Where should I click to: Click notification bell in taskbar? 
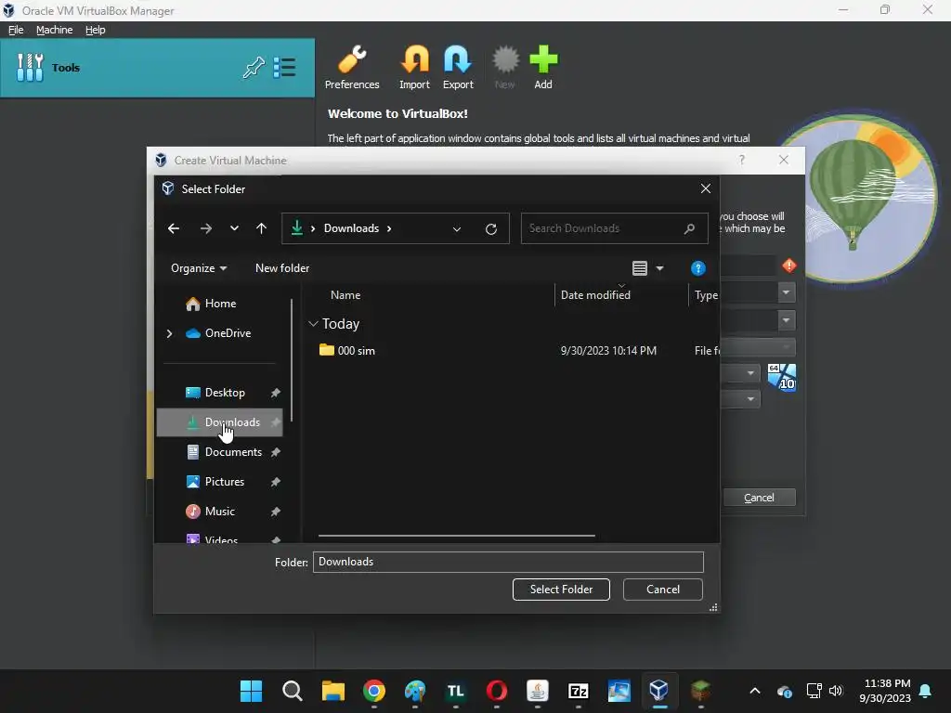pos(926,691)
